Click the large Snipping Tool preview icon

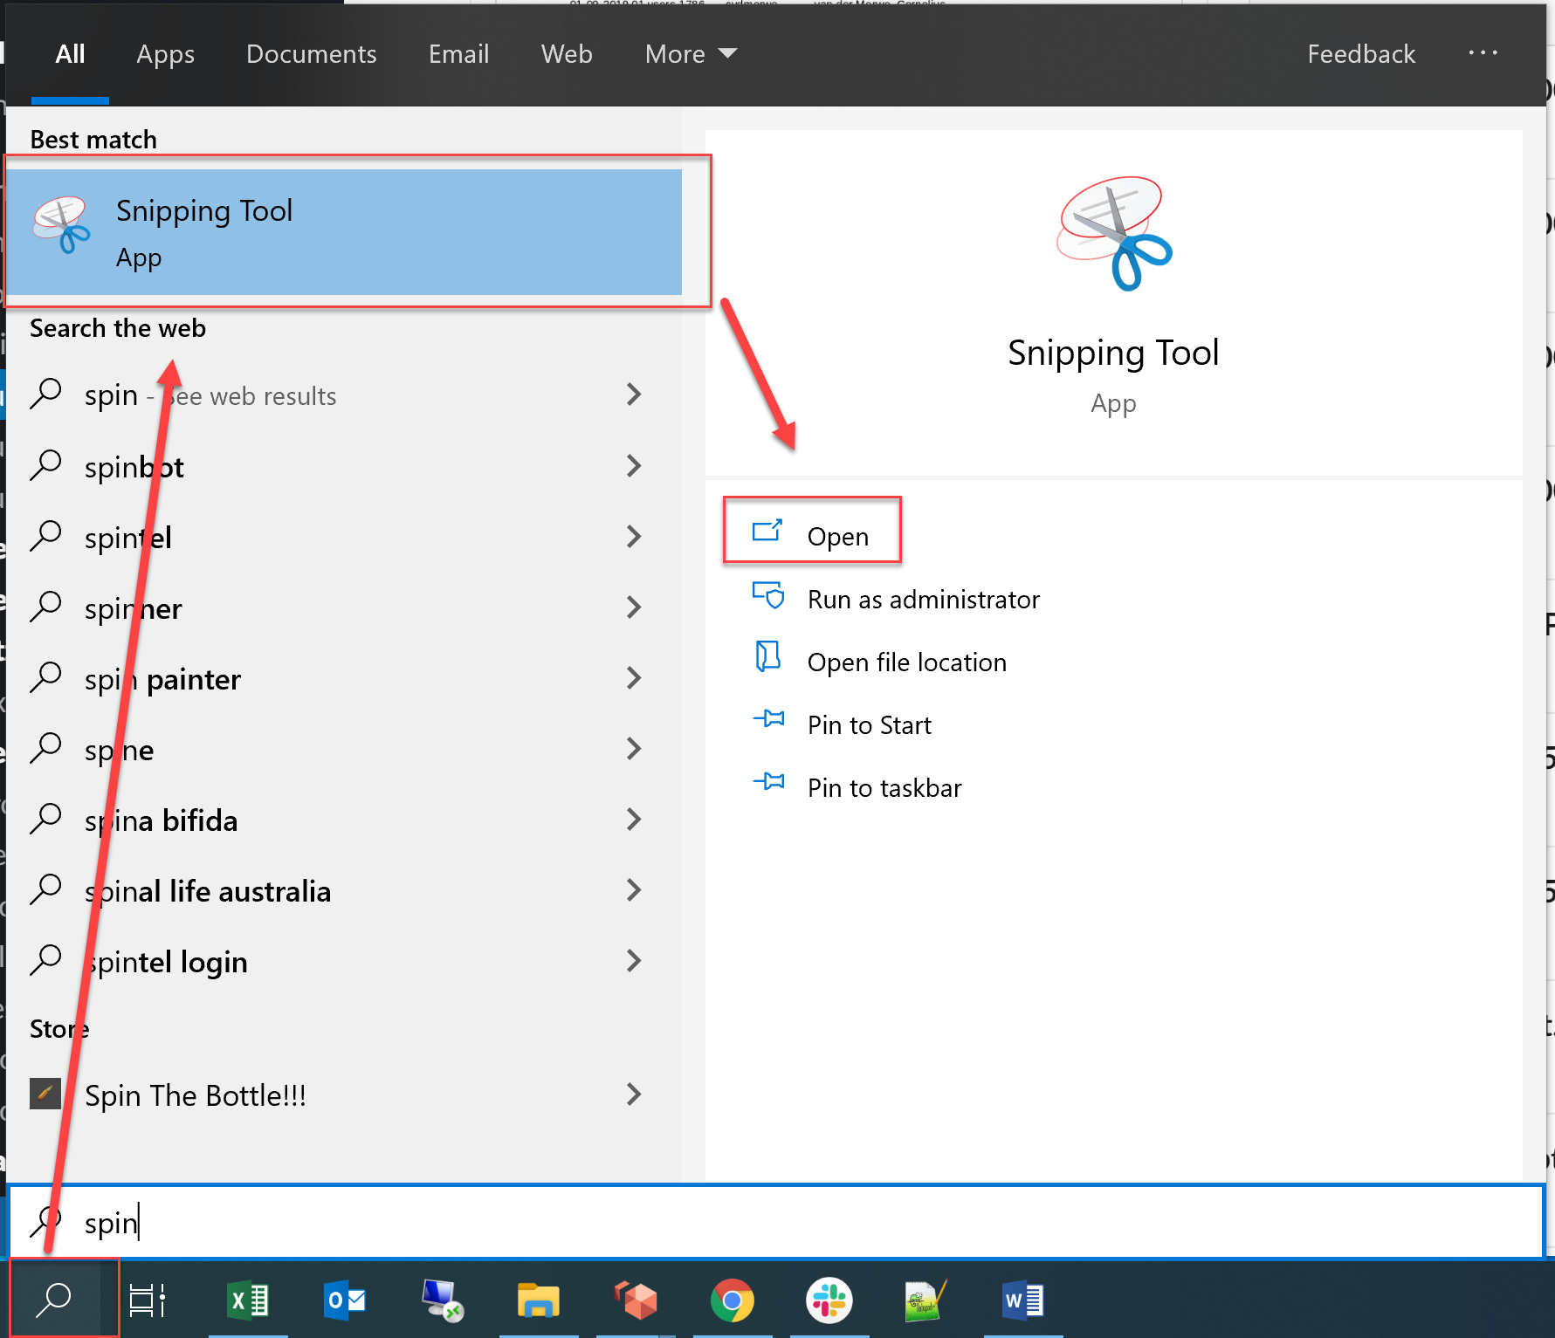(1113, 233)
